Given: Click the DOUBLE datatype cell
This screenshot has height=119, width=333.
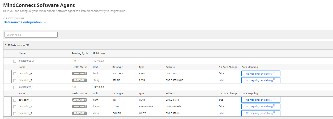Looking at the screenshot, I should pyautogui.click(x=117, y=113).
